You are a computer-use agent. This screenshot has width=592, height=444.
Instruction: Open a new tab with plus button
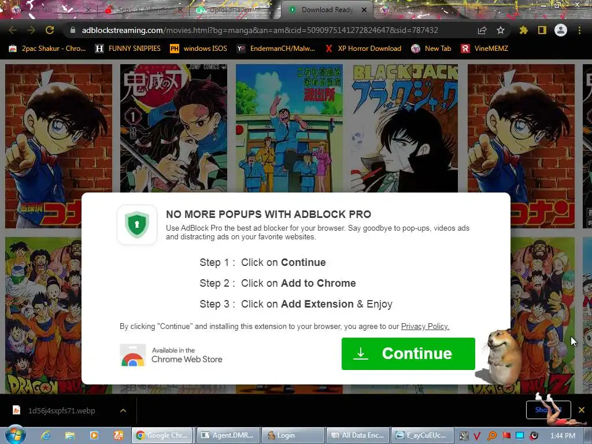click(478, 10)
